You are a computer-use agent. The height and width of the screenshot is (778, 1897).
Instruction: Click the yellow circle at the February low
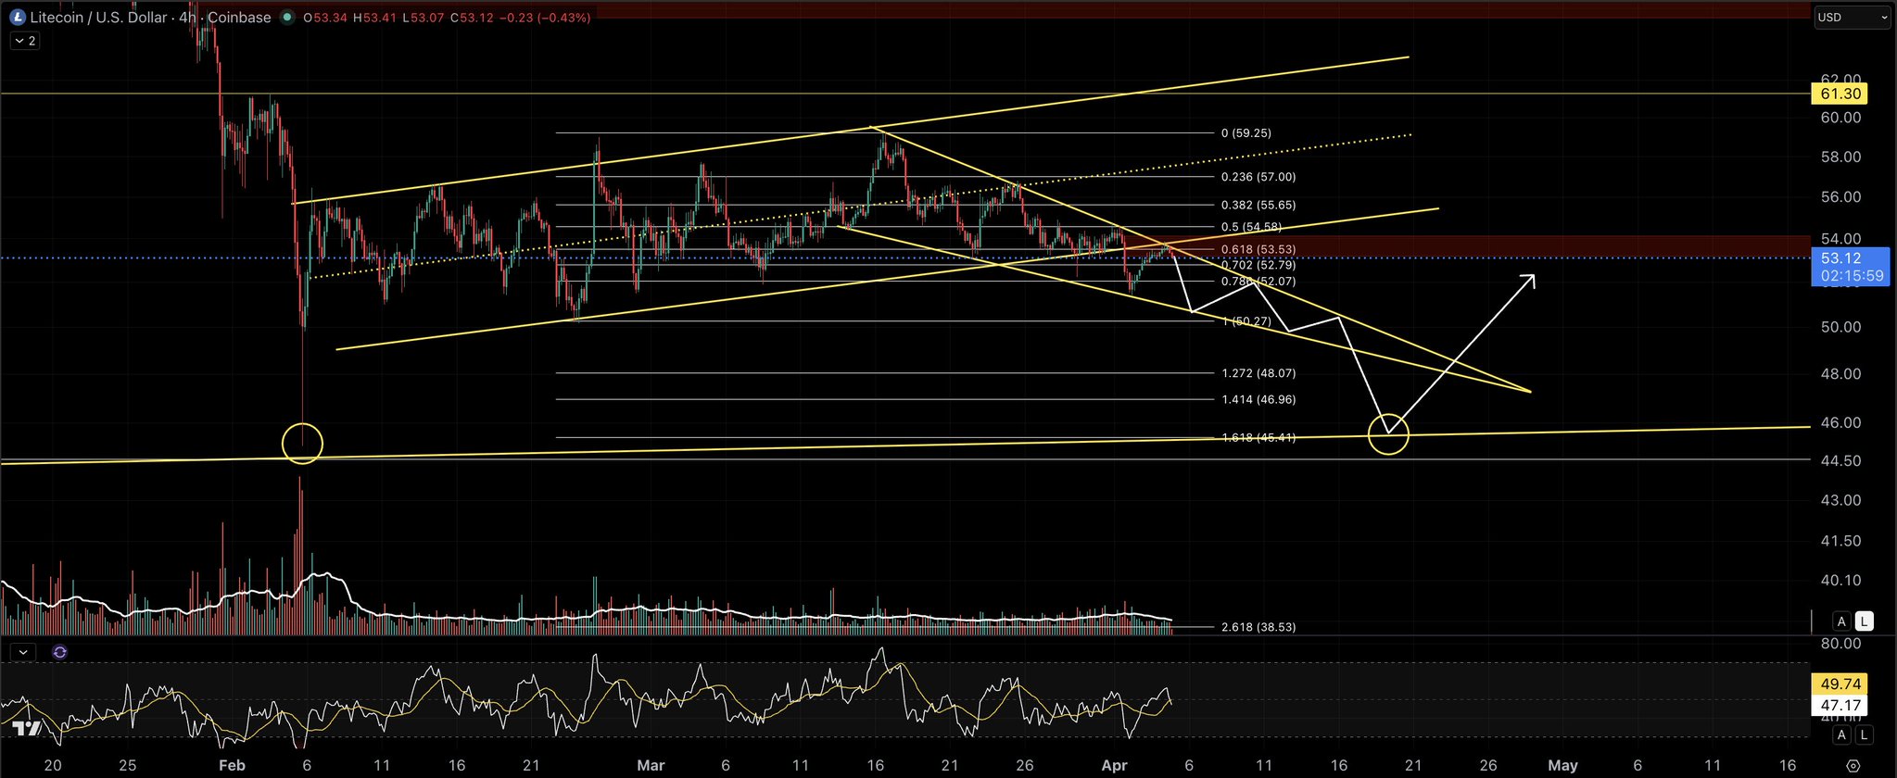click(x=302, y=444)
